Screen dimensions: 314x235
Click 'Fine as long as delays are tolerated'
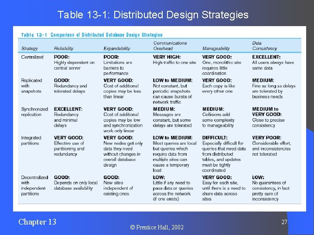point(274,88)
